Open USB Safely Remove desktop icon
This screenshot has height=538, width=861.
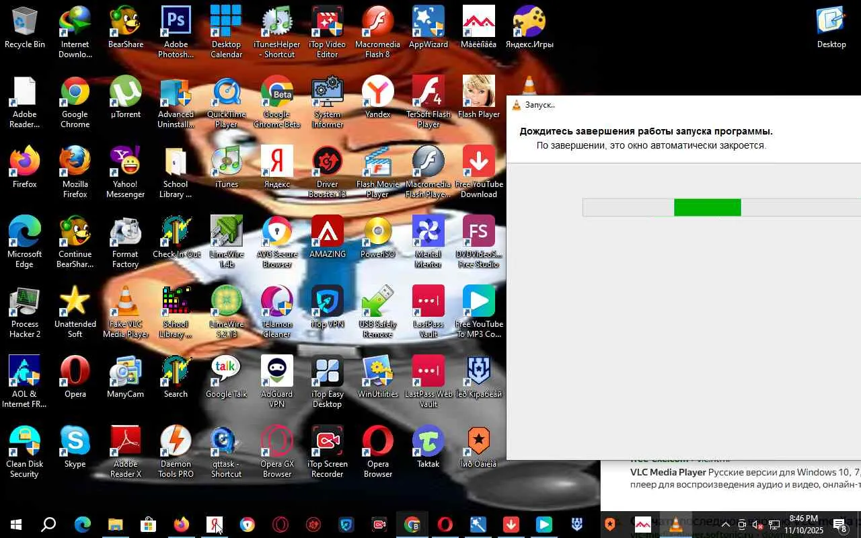point(378,312)
